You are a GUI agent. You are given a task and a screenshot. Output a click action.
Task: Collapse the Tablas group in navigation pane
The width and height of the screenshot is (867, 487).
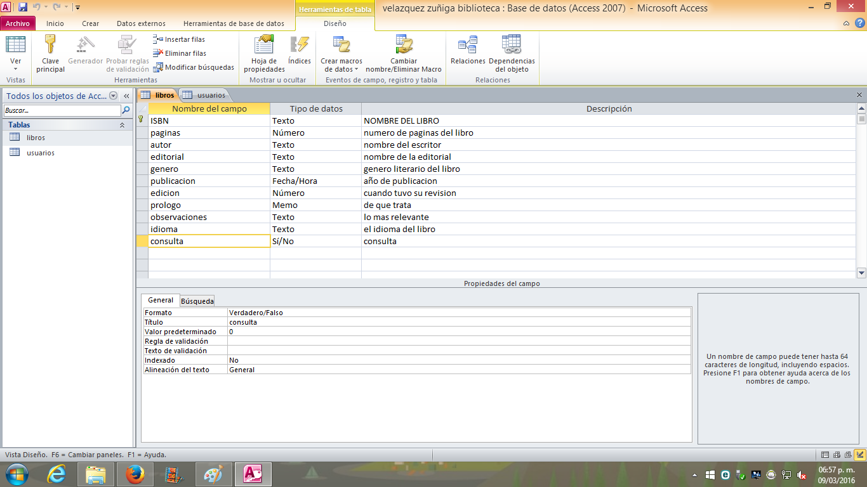click(122, 126)
